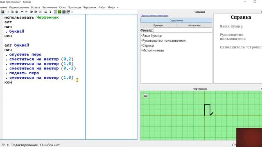Image resolution: width=262 pixels, height=147 pixels.
Task: Stop program execution
Action: (40, 12)
